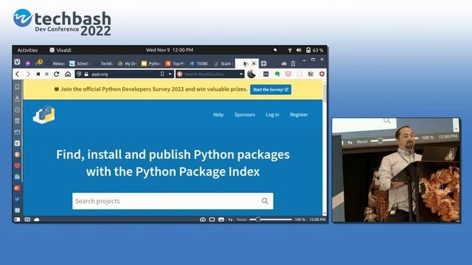Expand the search field dropdown arrow

click(241, 74)
